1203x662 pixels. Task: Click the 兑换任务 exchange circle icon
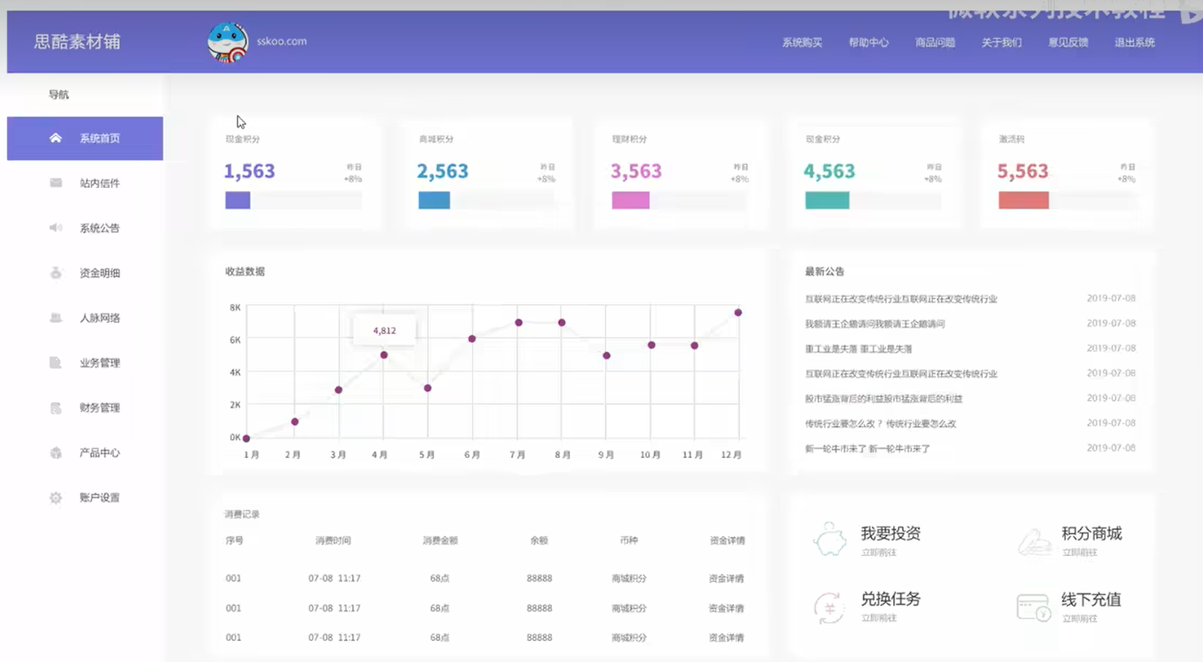point(829,608)
